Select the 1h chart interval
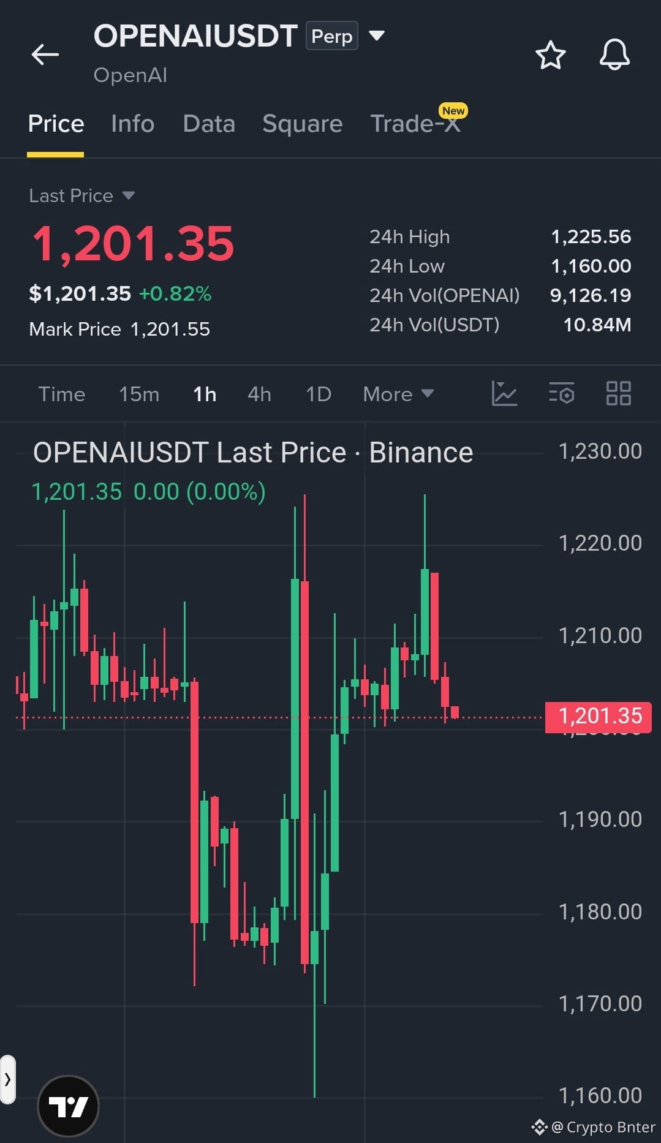The height and width of the screenshot is (1143, 661). tap(205, 394)
